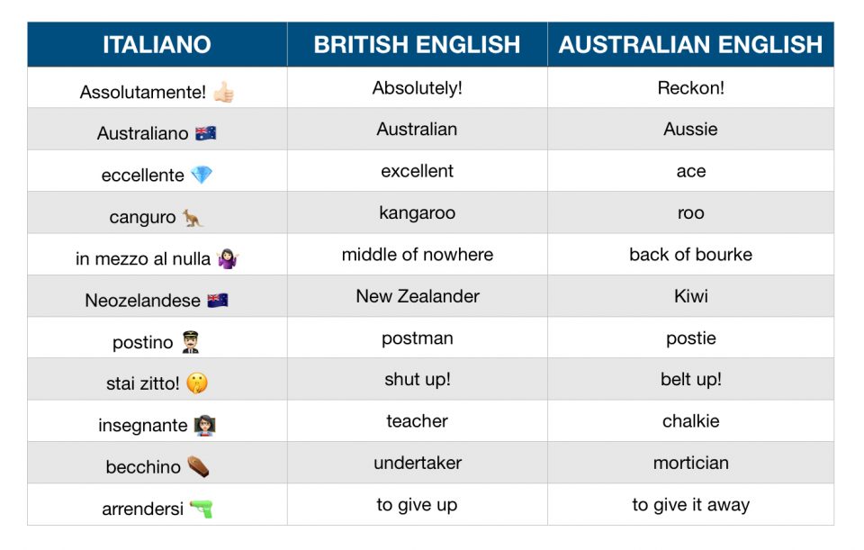Click the kangaroo emoji beside canguro
The height and width of the screenshot is (550, 864).
tap(193, 217)
